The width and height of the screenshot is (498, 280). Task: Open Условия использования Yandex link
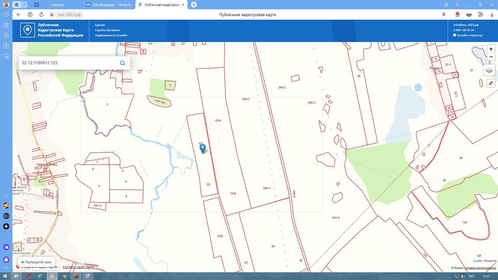481,268
